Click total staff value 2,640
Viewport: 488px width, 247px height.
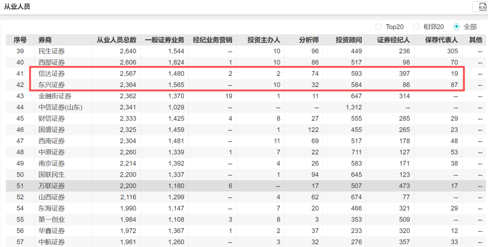(128, 51)
